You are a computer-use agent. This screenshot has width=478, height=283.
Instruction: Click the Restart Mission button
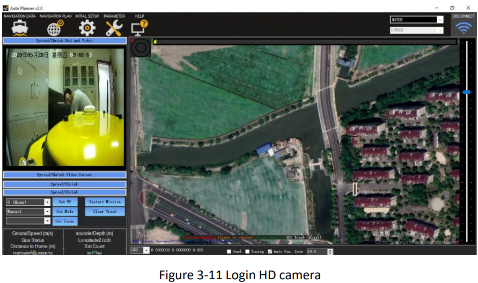105,202
